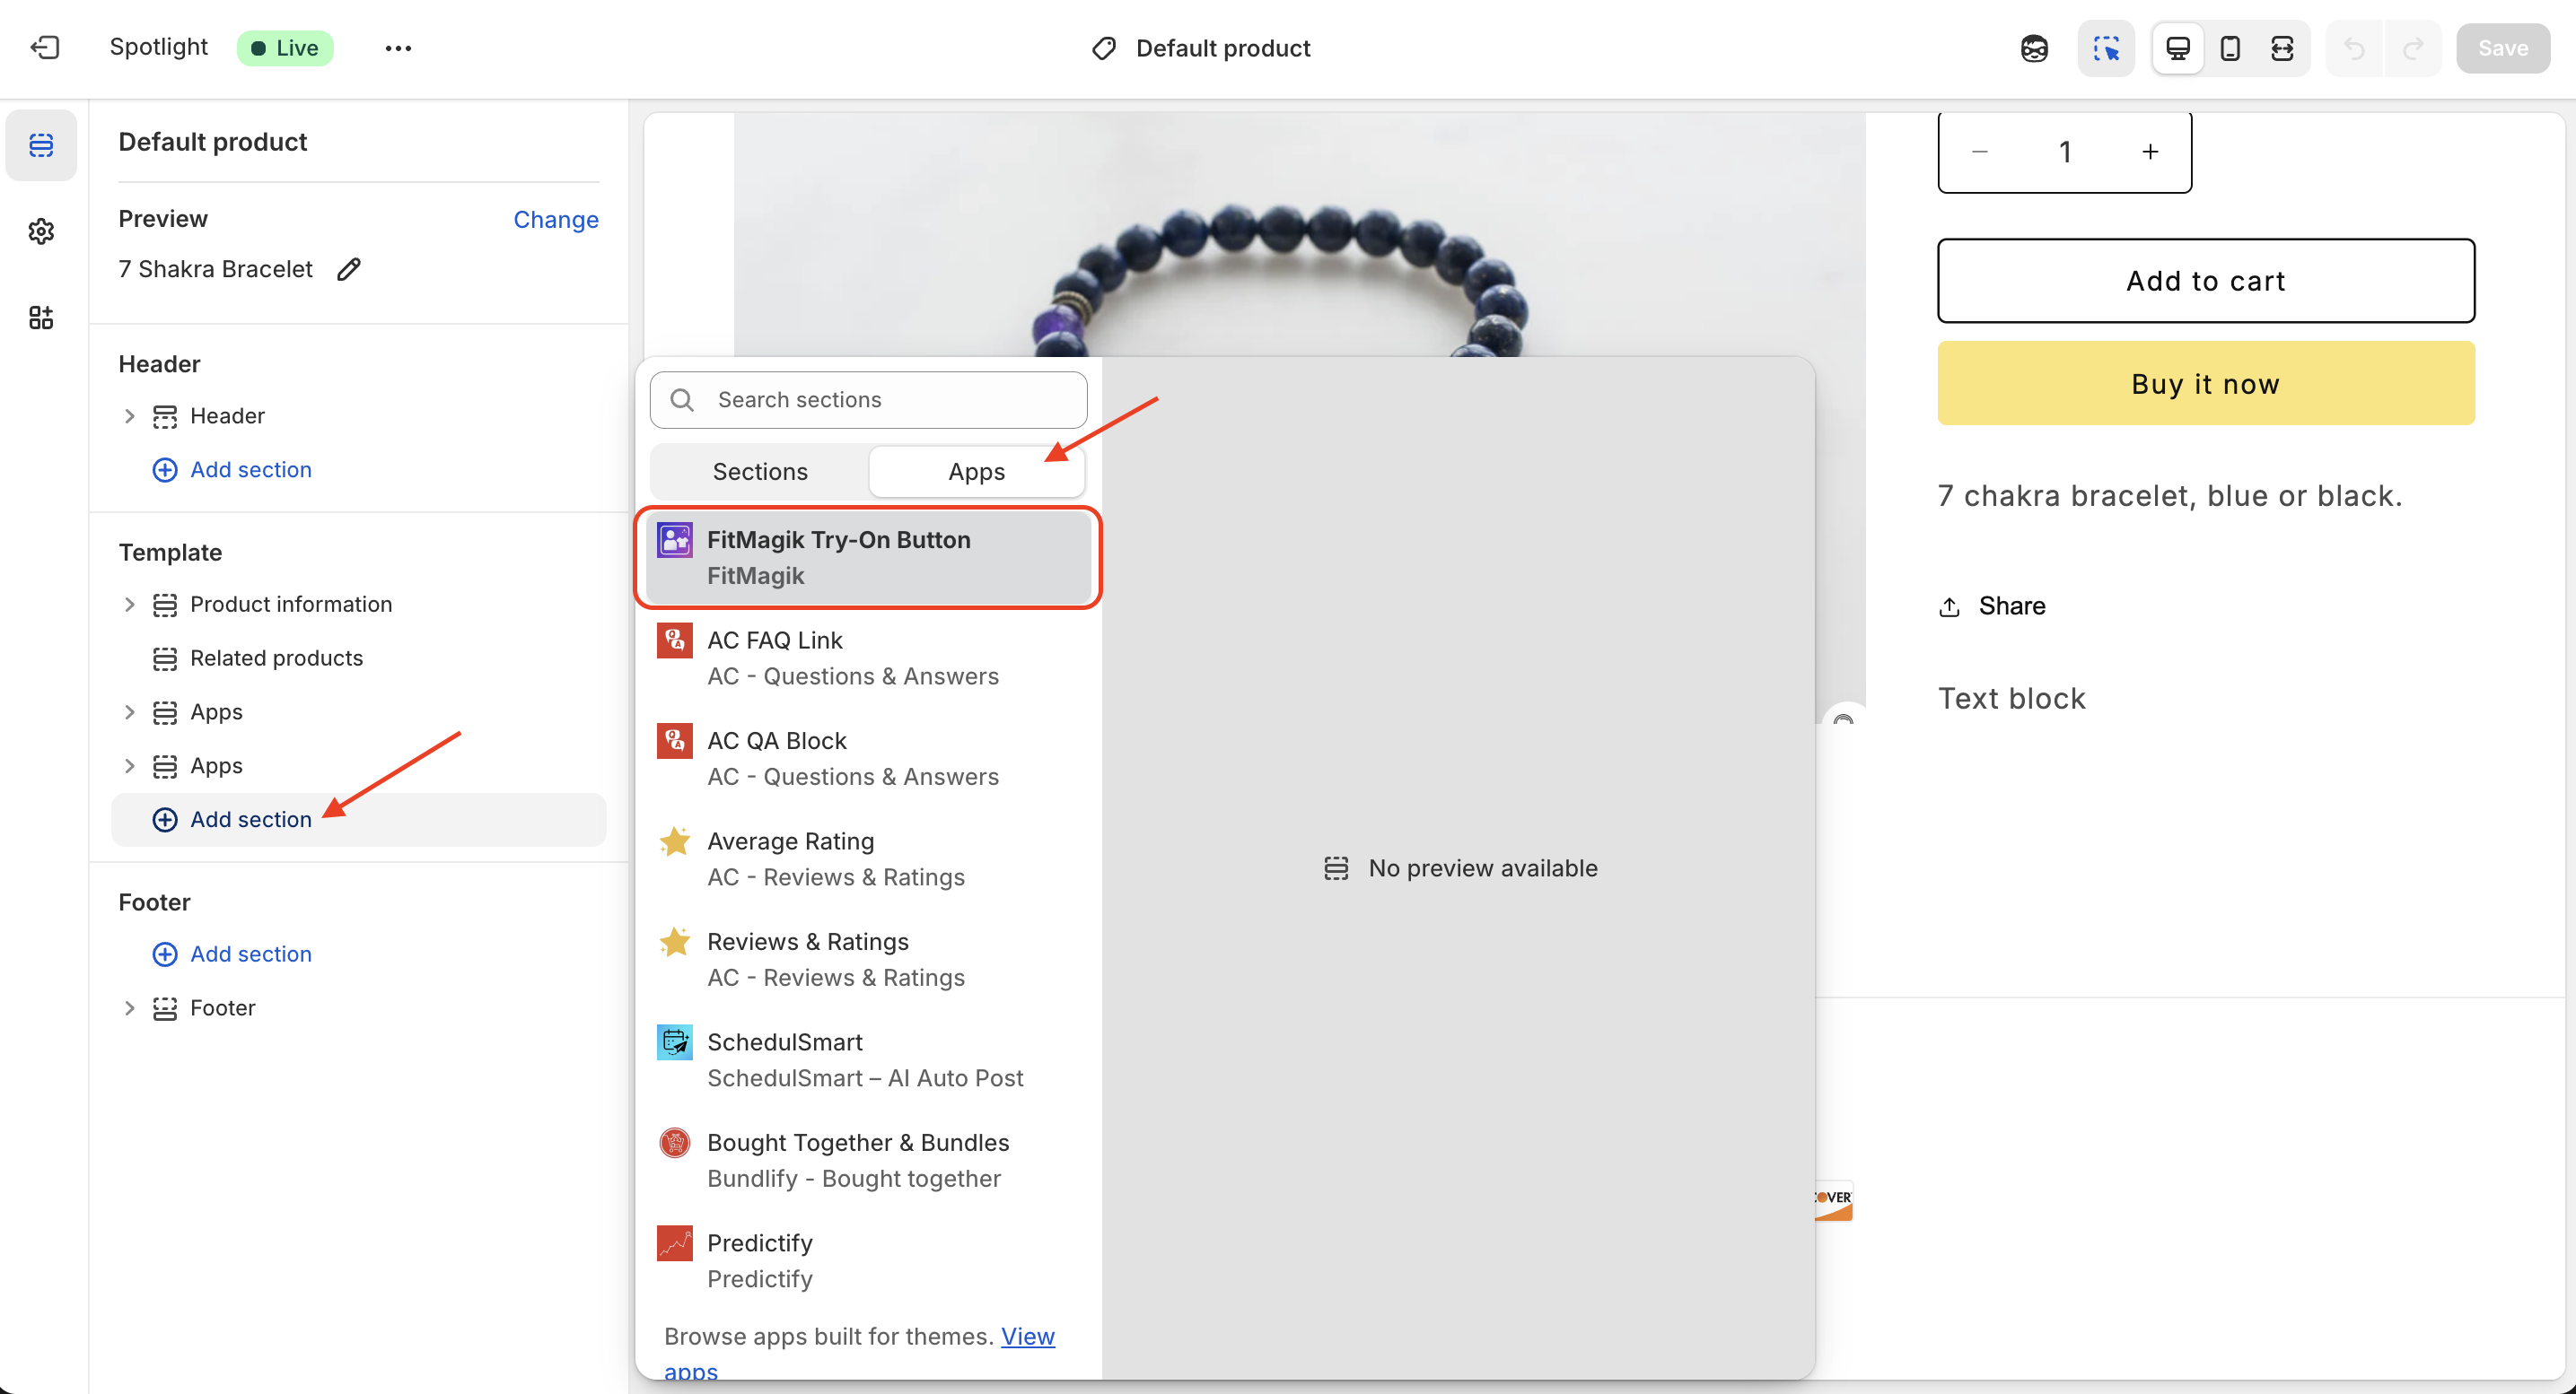Select desktop preview icon
Image resolution: width=2576 pixels, height=1394 pixels.
tap(2177, 48)
